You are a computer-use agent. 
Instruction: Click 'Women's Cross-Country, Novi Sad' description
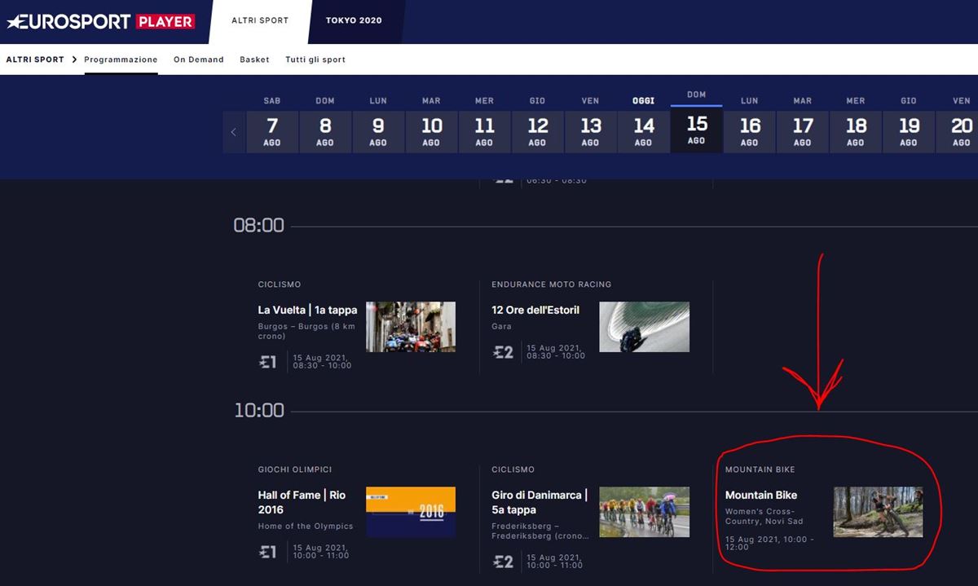pyautogui.click(x=764, y=516)
